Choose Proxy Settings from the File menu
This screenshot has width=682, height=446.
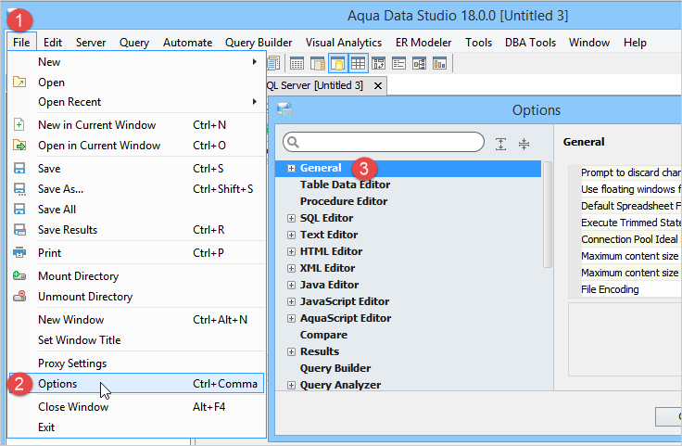[x=72, y=363]
